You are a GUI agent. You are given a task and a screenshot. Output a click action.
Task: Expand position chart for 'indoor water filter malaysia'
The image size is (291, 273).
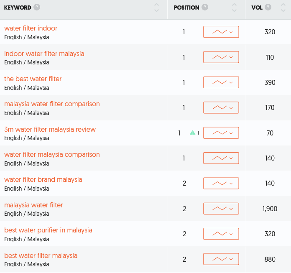[221, 57]
